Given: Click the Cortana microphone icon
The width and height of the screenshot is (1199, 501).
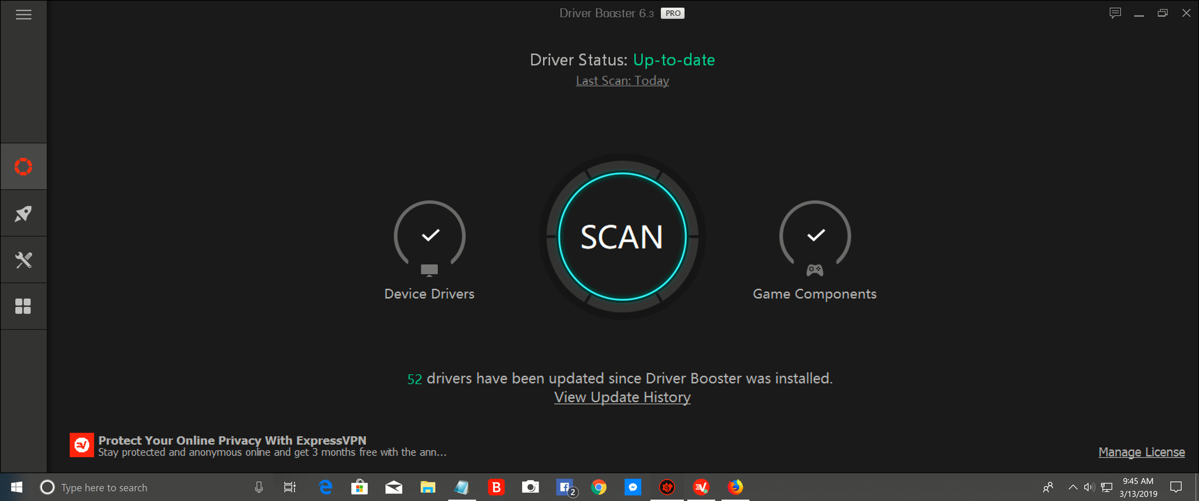Looking at the screenshot, I should pos(259,487).
